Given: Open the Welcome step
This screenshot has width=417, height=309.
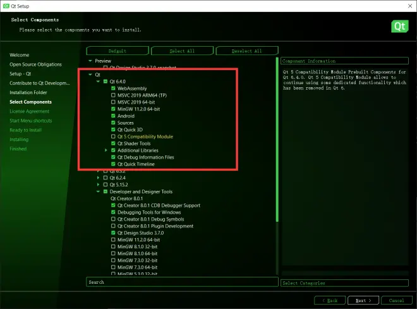Looking at the screenshot, I should (20, 55).
